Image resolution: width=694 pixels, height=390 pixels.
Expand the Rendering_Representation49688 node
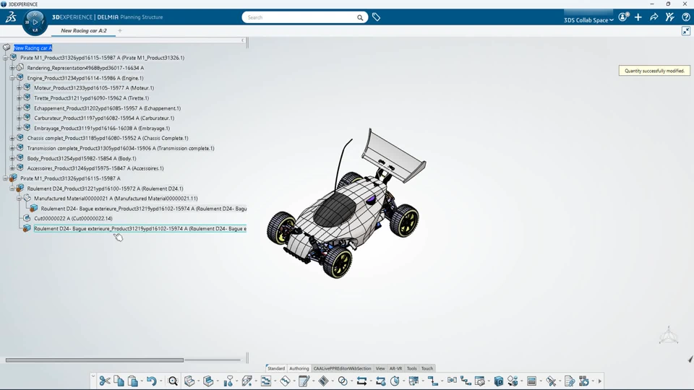pyautogui.click(x=12, y=68)
